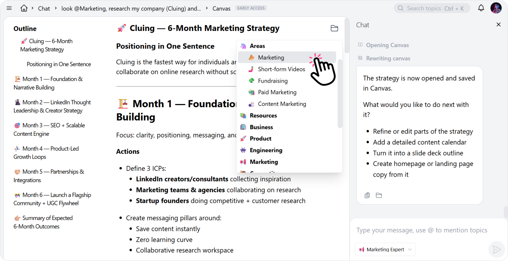This screenshot has width=508, height=261.
Task: Open the hamburger navigation menu
Action: click(9, 8)
